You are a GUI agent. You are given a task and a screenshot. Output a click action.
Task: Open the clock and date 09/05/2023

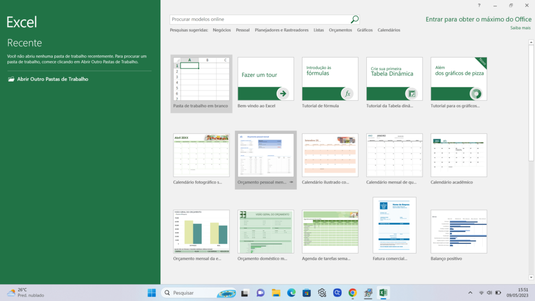click(x=517, y=293)
